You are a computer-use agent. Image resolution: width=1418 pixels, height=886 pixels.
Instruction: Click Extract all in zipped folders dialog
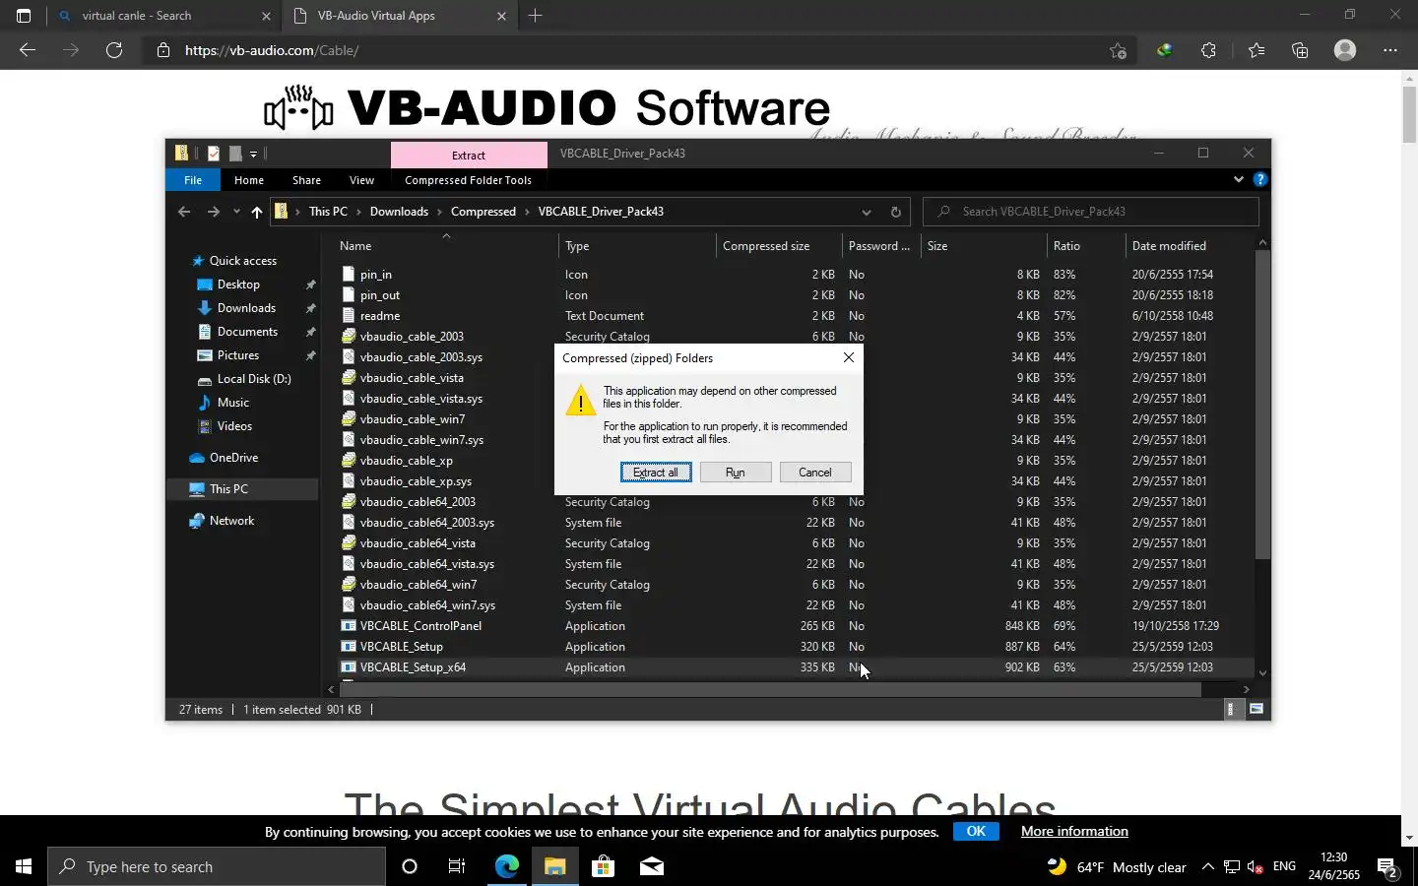[656, 473]
